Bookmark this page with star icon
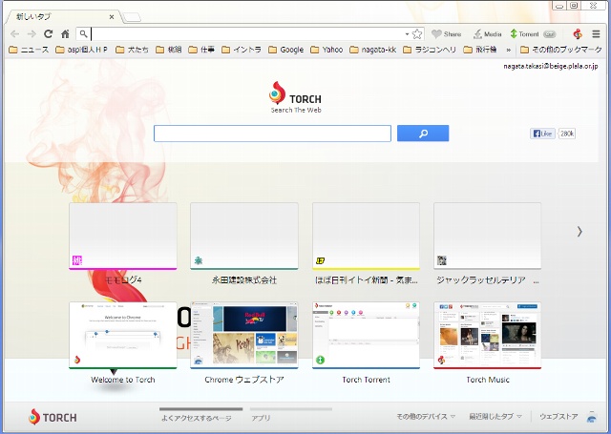 [x=417, y=34]
